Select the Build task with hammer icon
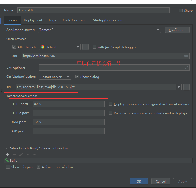 pyautogui.click(x=98, y=161)
